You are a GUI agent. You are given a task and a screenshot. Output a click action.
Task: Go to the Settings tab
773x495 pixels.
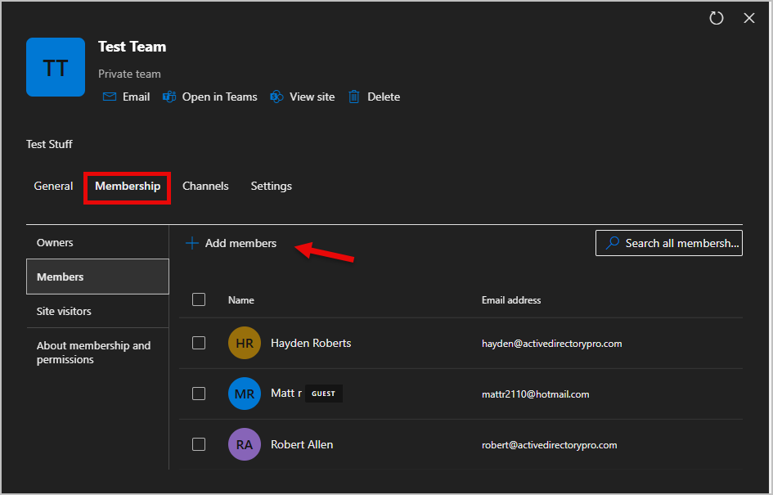pos(271,186)
